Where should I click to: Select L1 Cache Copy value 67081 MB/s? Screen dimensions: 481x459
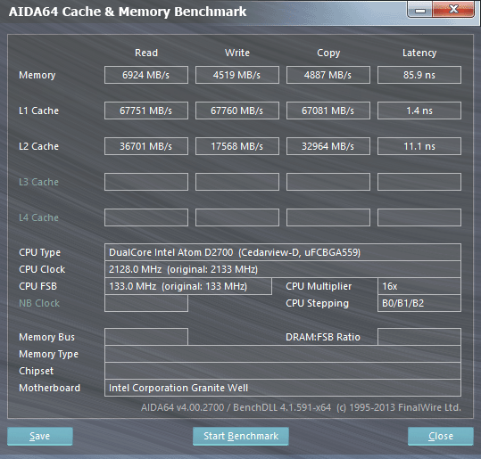click(328, 111)
